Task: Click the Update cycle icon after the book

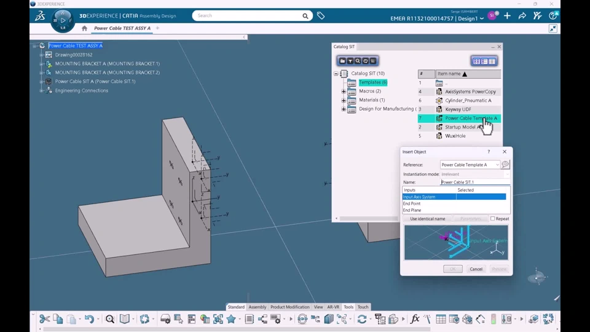Action: [144, 319]
